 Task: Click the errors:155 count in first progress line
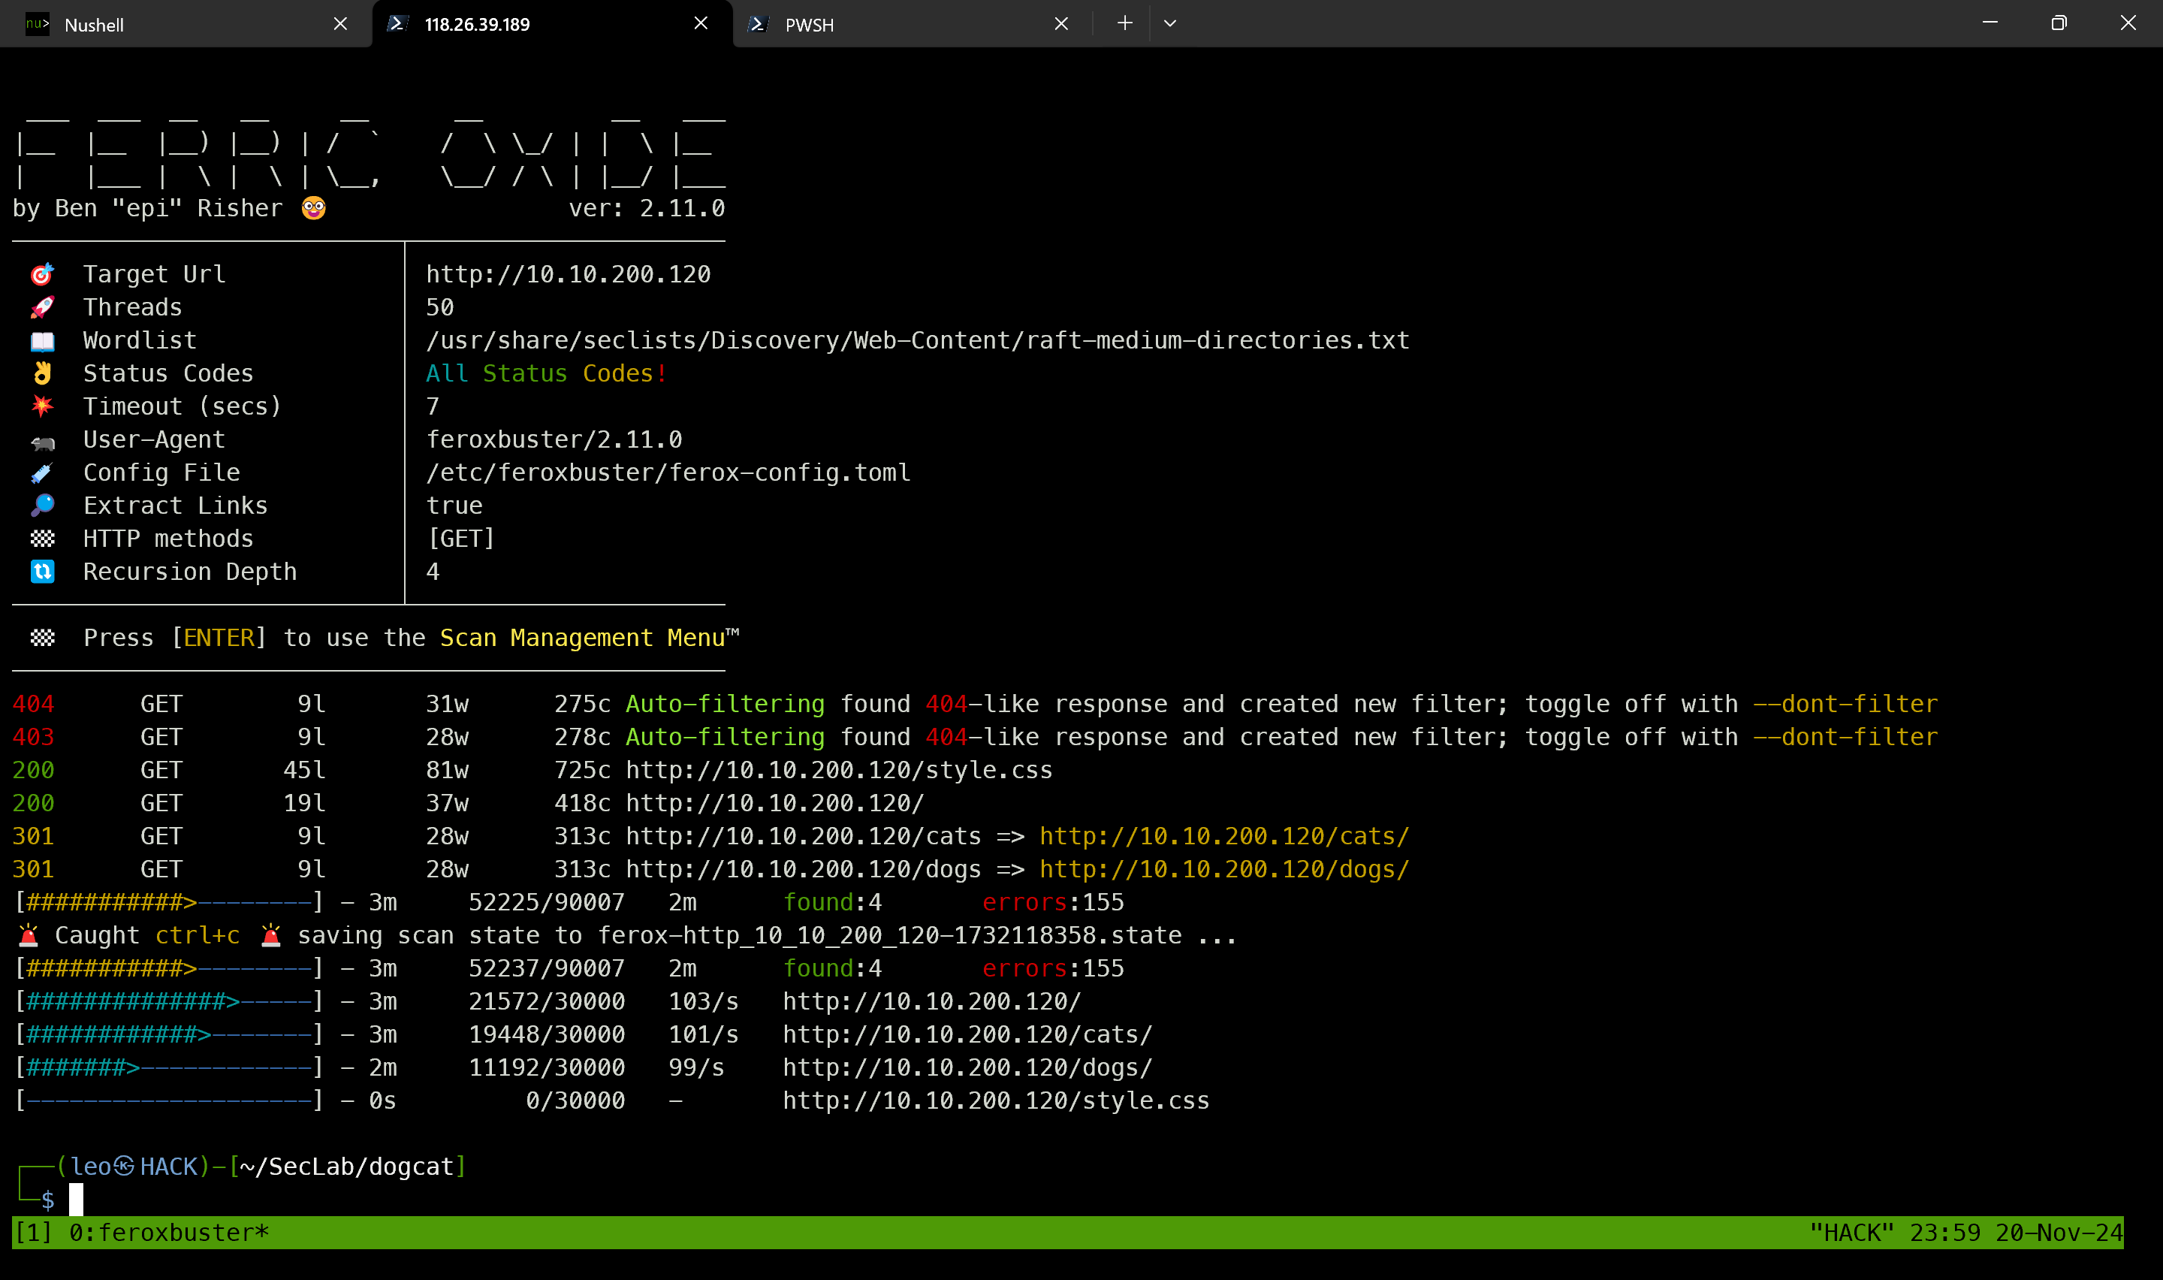tap(1053, 902)
